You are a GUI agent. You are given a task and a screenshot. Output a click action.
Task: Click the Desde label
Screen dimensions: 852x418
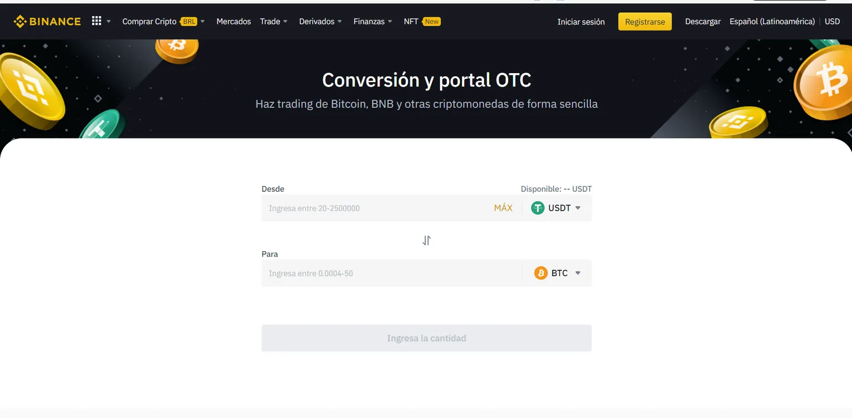273,189
